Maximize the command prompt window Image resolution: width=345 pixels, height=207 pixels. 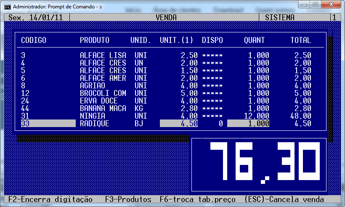[316, 4]
